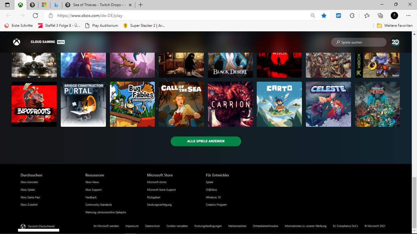This screenshot has height=234, width=417.
Task: Click the site lock icon in address bar
Action: pyautogui.click(x=51, y=16)
